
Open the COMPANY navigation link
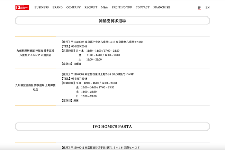[73, 7]
